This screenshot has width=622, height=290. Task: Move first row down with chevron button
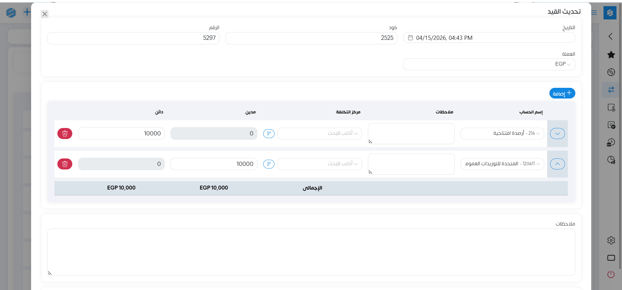click(557, 133)
